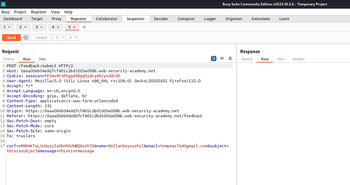
Task: Open the Help menu
Action: tap(68, 12)
